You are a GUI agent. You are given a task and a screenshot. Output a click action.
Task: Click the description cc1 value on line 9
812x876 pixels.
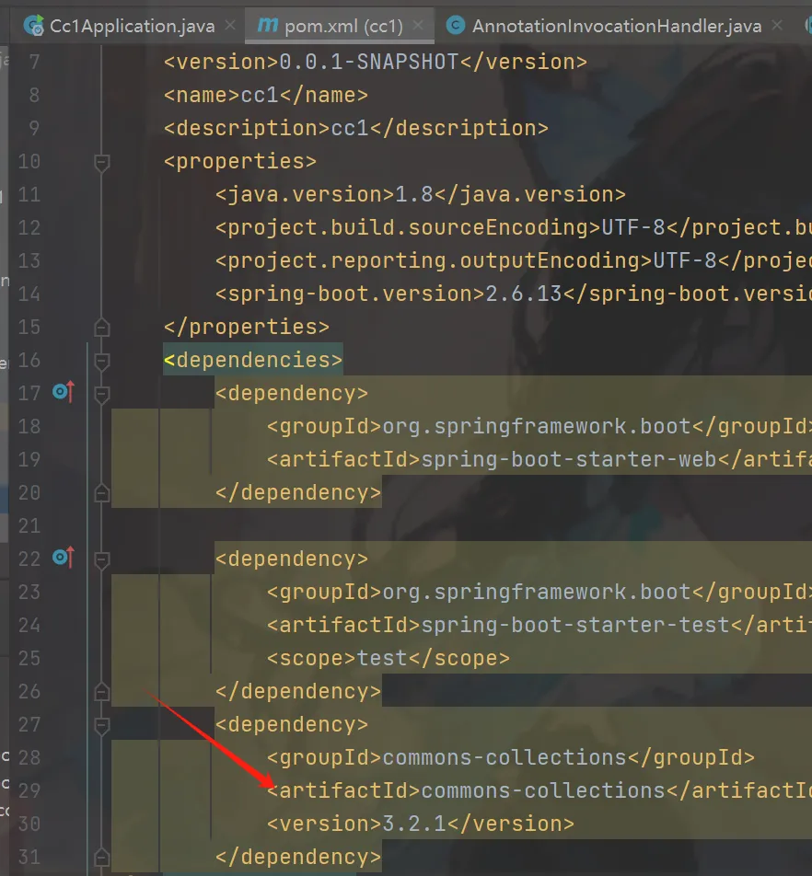click(350, 129)
